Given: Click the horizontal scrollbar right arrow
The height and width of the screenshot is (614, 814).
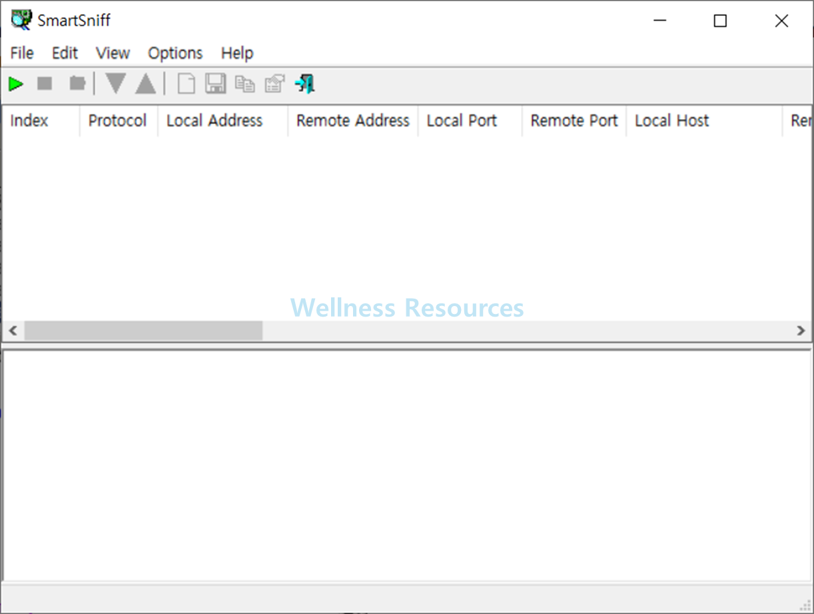Looking at the screenshot, I should [801, 331].
